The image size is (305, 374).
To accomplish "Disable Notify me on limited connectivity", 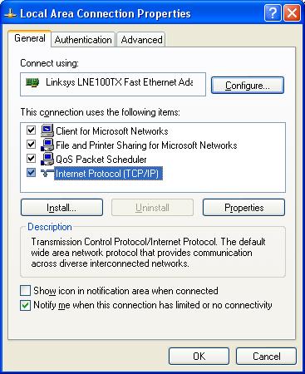I will pos(25,305).
